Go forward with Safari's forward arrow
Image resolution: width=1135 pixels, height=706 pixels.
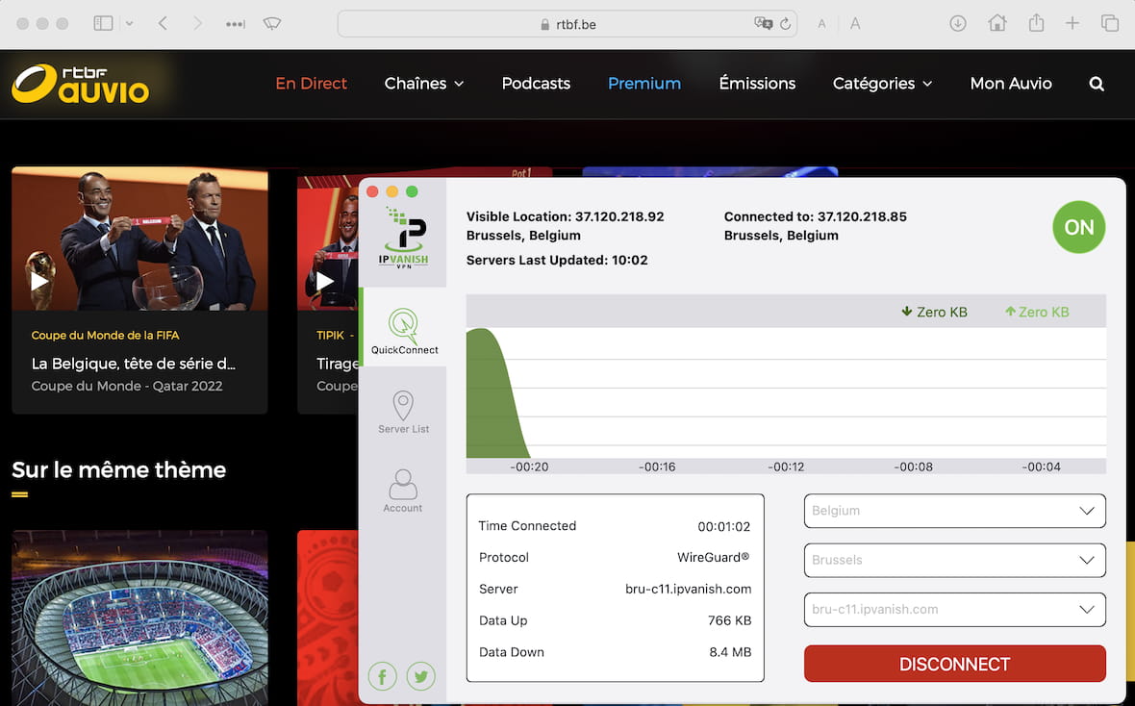[197, 23]
